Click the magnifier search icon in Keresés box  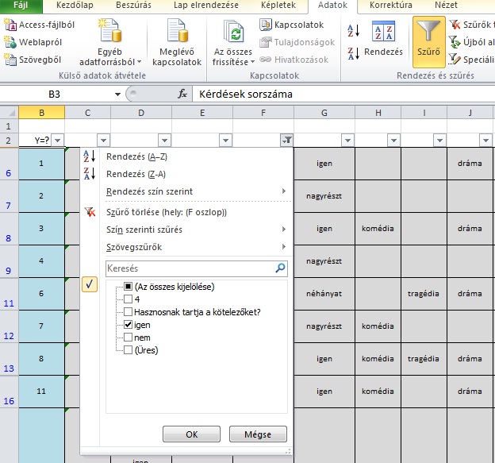click(x=280, y=268)
